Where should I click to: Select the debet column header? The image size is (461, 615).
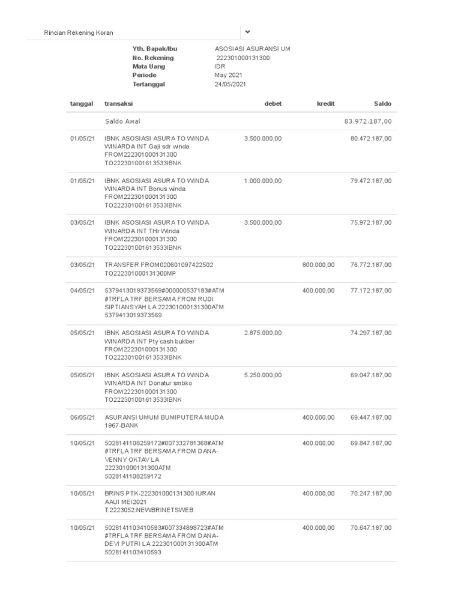[273, 103]
